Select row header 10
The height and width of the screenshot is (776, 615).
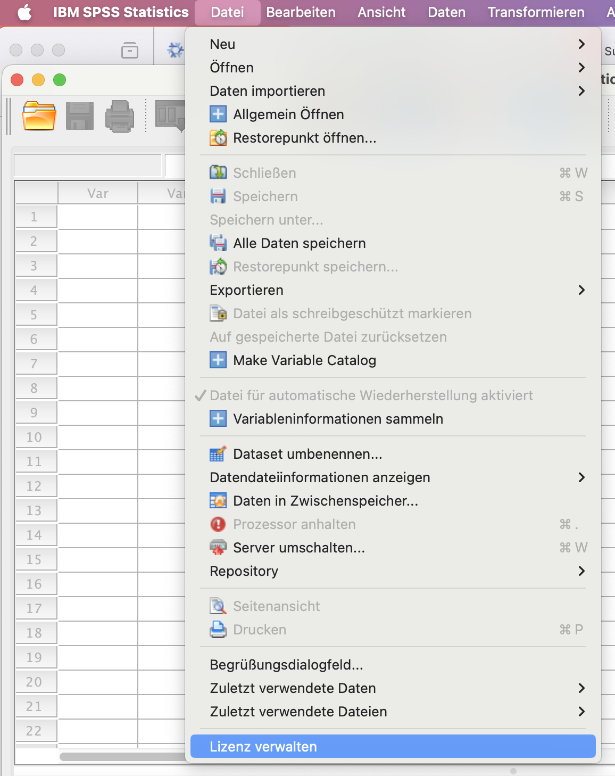(x=36, y=437)
